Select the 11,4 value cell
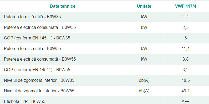Screen dimensions: 209x104 click(x=186, y=48)
